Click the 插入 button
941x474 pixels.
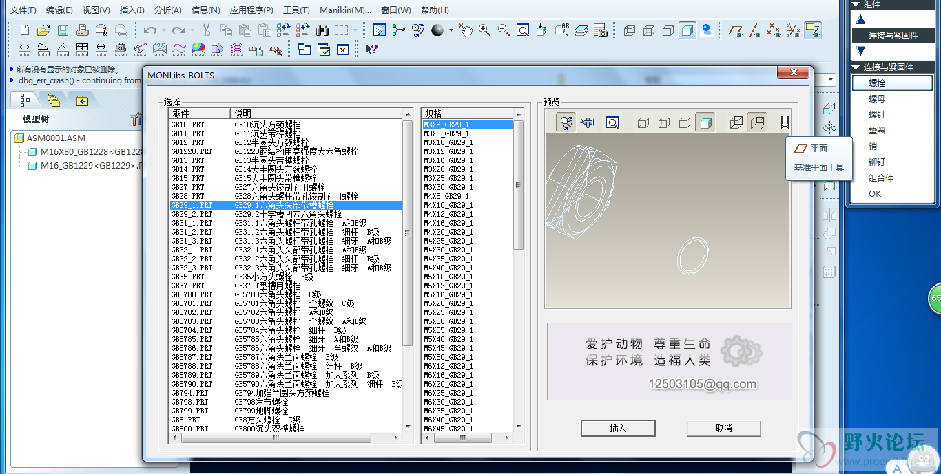pyautogui.click(x=618, y=428)
